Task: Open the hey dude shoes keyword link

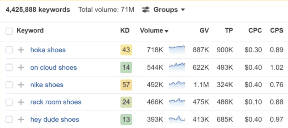Action: tap(55, 120)
